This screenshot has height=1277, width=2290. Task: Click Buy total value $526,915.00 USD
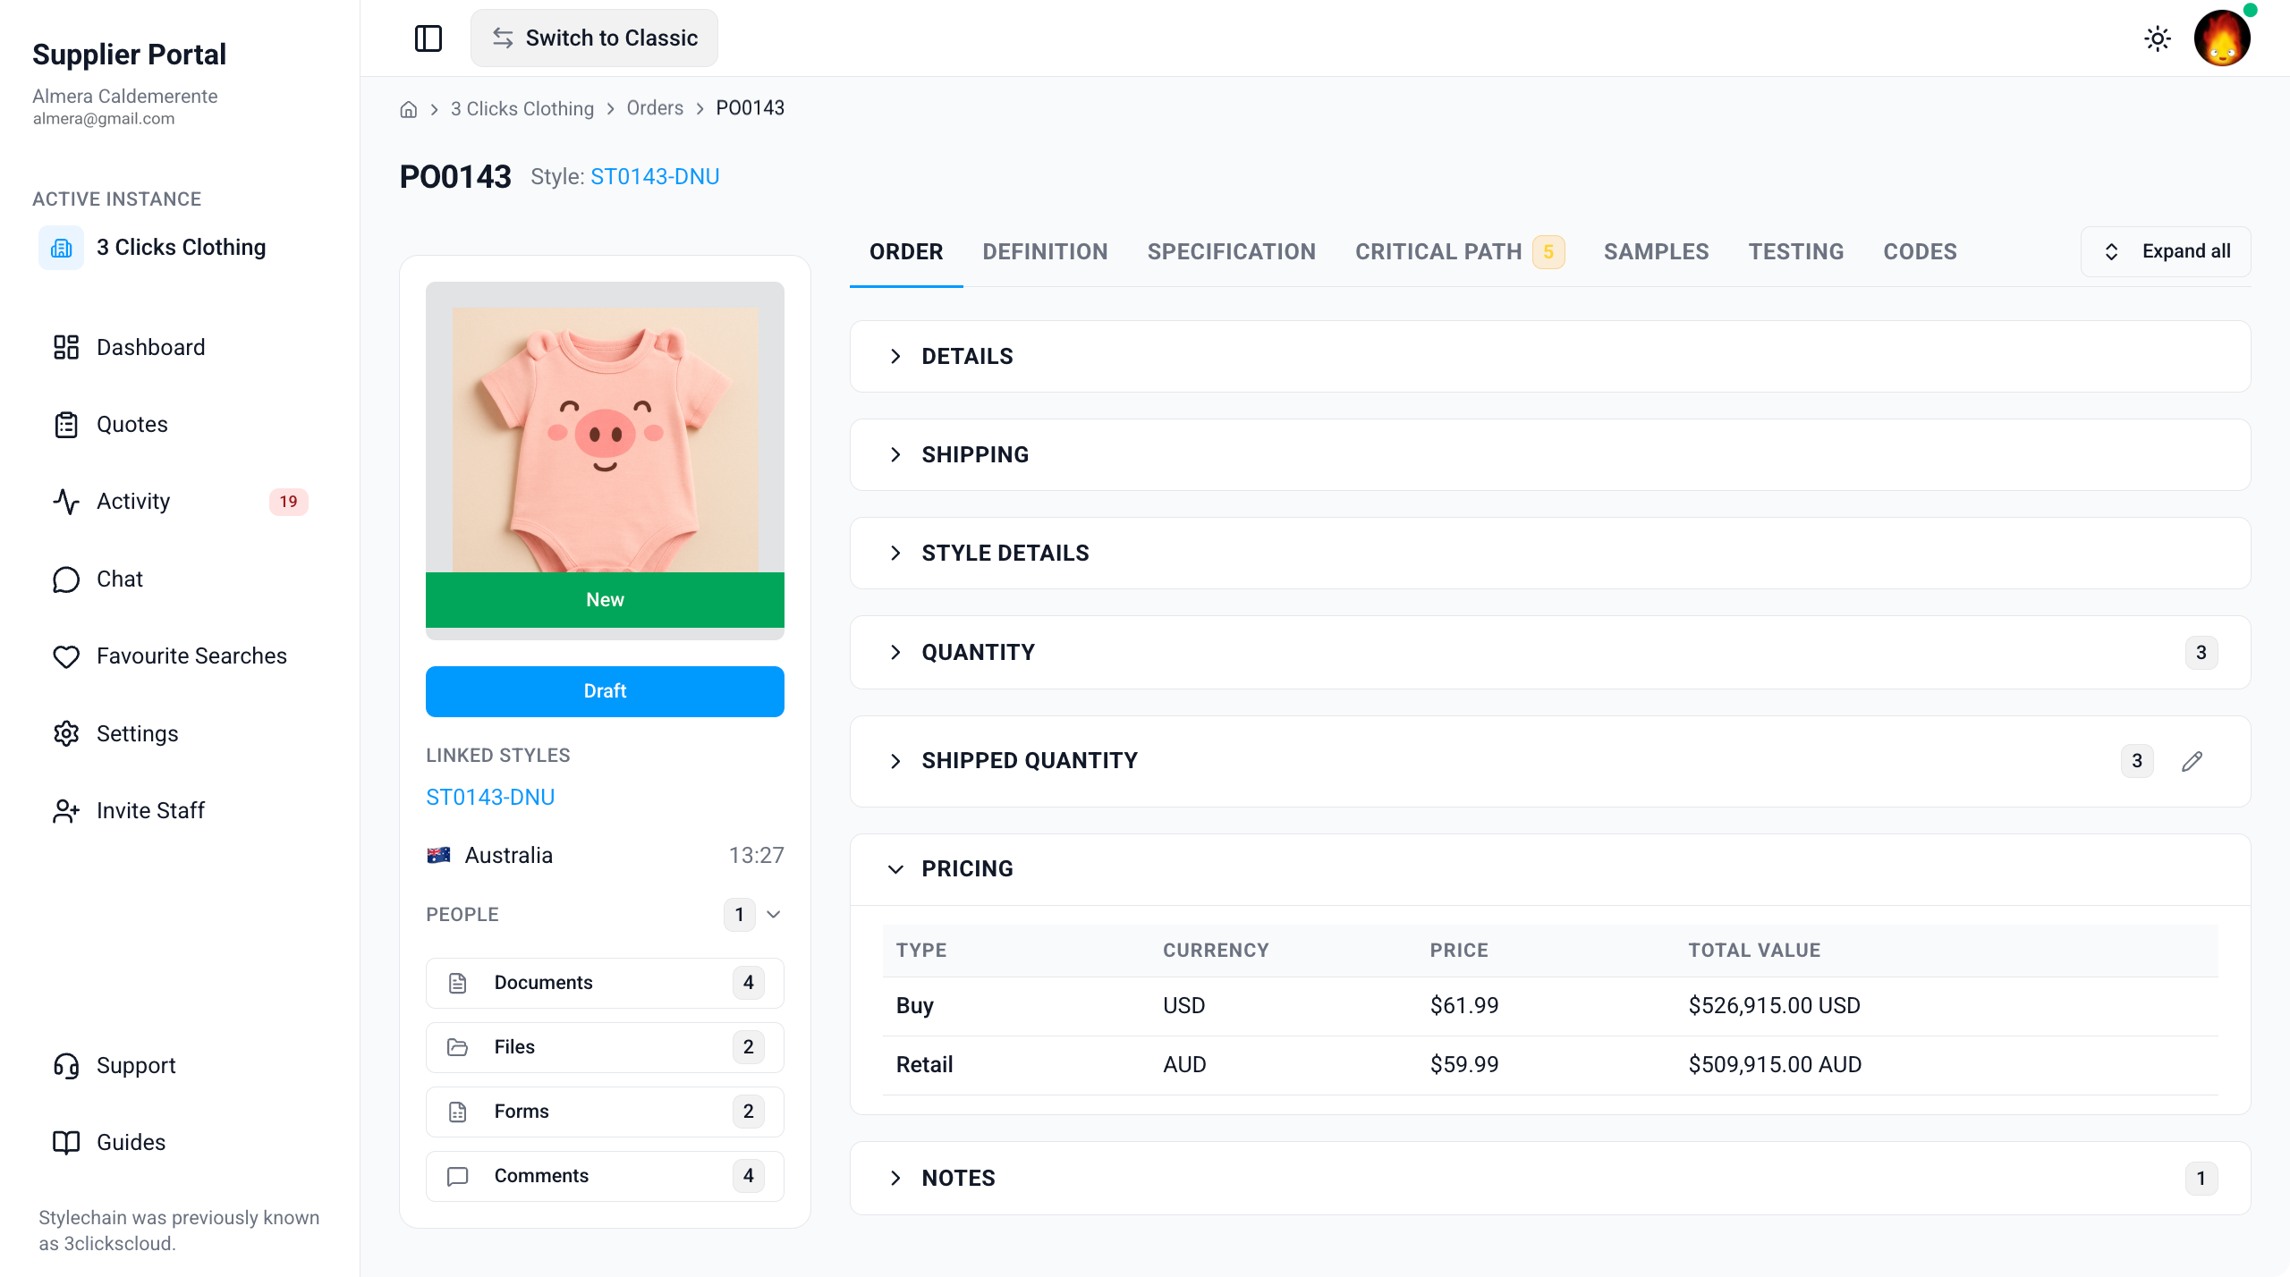coord(1774,1006)
